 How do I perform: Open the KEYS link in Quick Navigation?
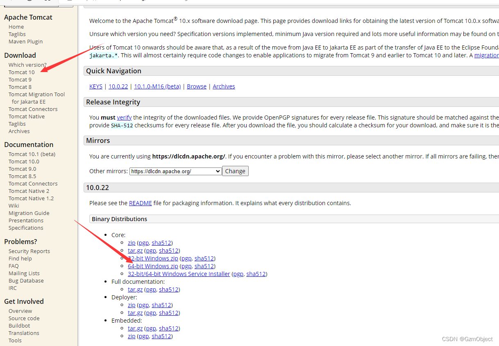coord(96,86)
